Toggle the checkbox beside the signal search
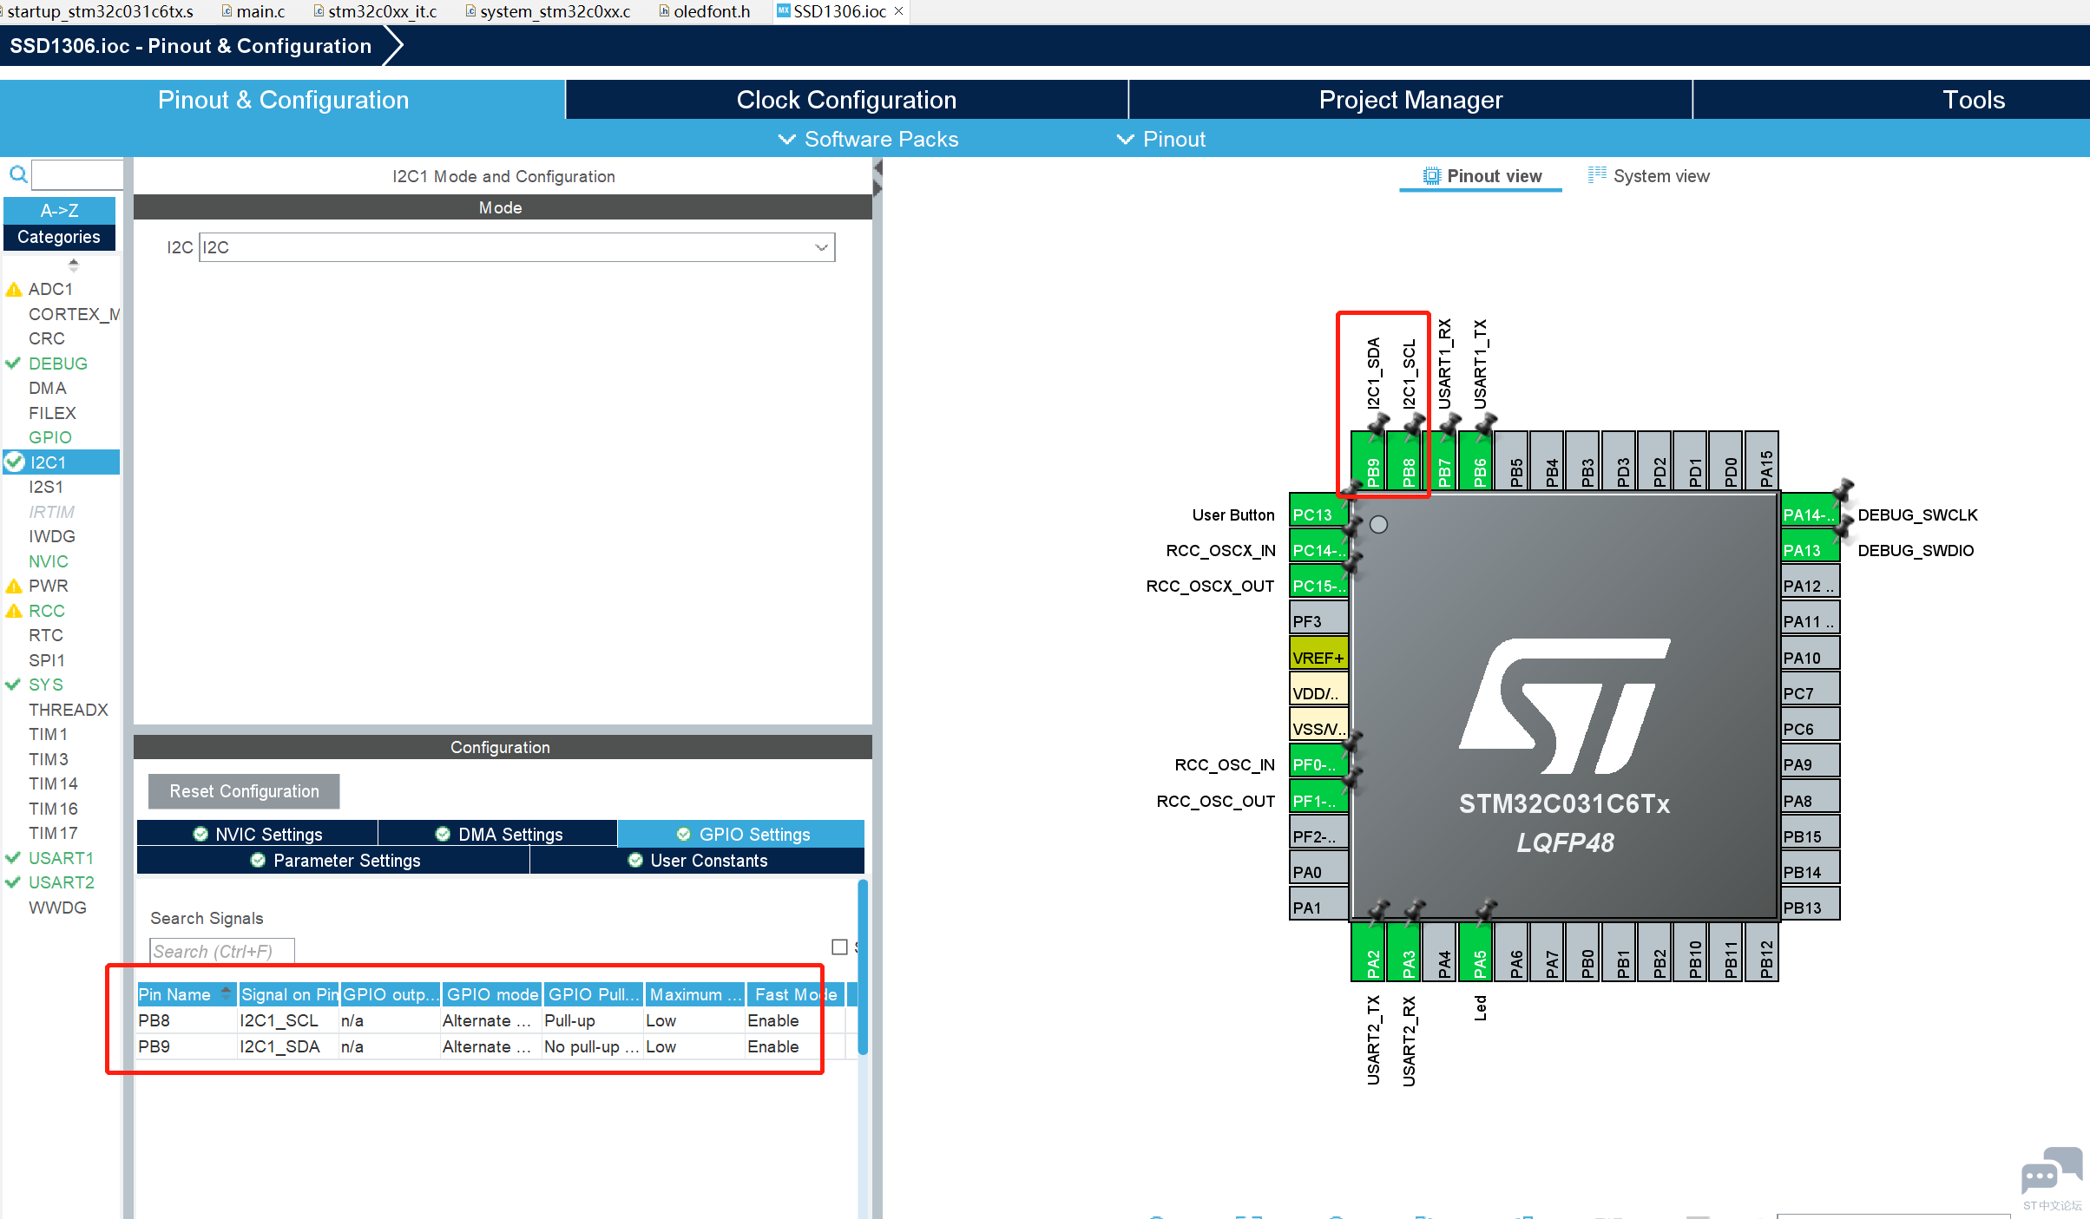 pyautogui.click(x=839, y=947)
